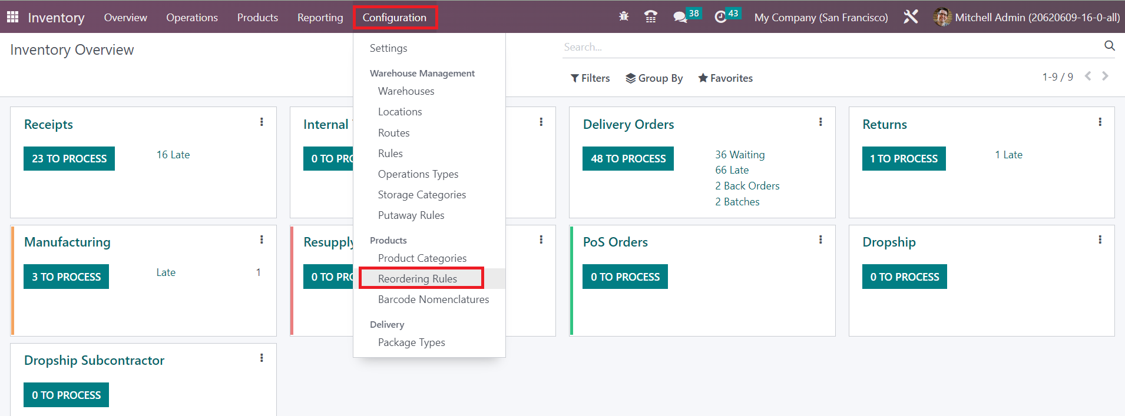Choose Operations Types in the menu
Image resolution: width=1125 pixels, height=416 pixels.
[x=418, y=174]
